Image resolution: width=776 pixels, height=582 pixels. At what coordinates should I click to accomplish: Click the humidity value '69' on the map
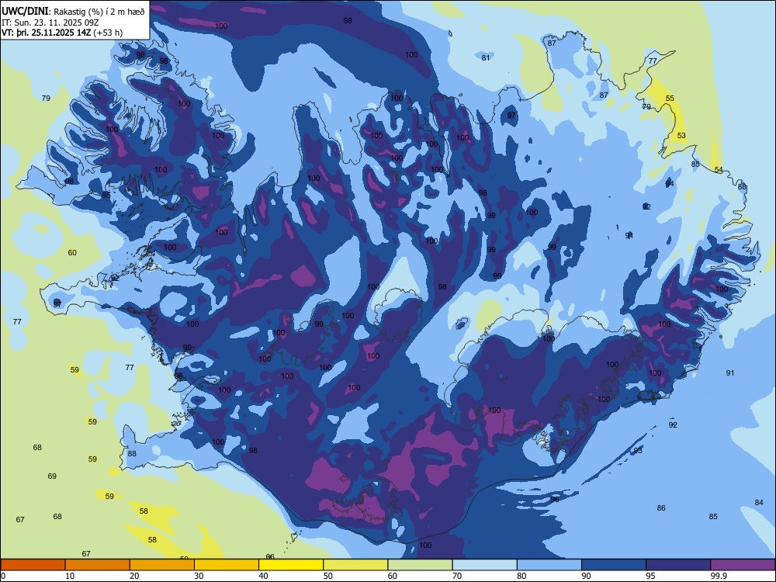52,476
